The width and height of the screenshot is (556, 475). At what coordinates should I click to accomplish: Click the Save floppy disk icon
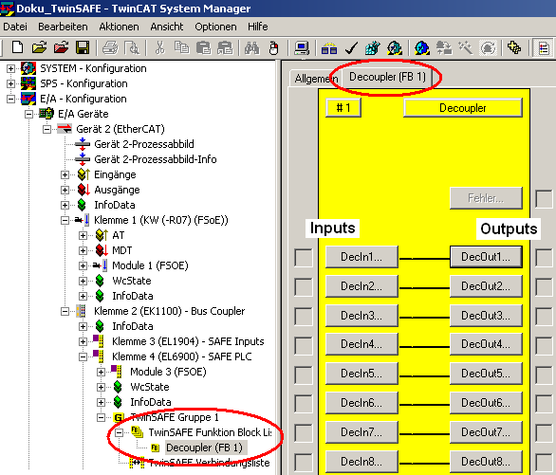(x=83, y=47)
